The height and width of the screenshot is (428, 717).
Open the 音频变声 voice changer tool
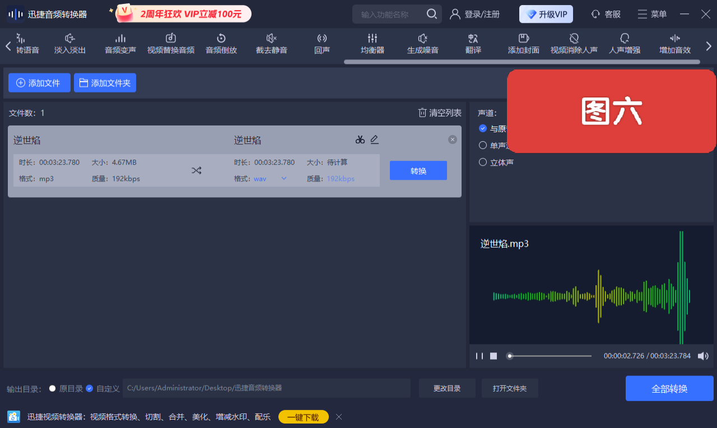[120, 43]
